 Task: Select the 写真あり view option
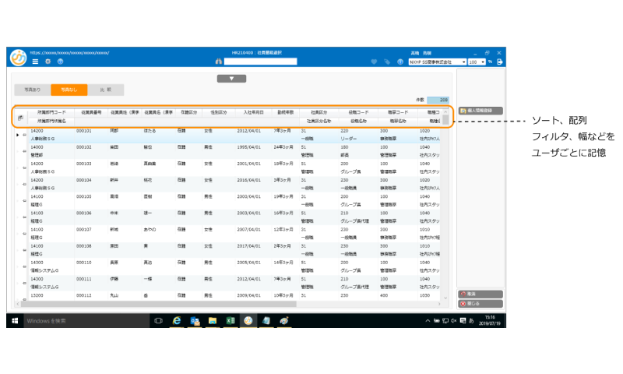point(33,90)
